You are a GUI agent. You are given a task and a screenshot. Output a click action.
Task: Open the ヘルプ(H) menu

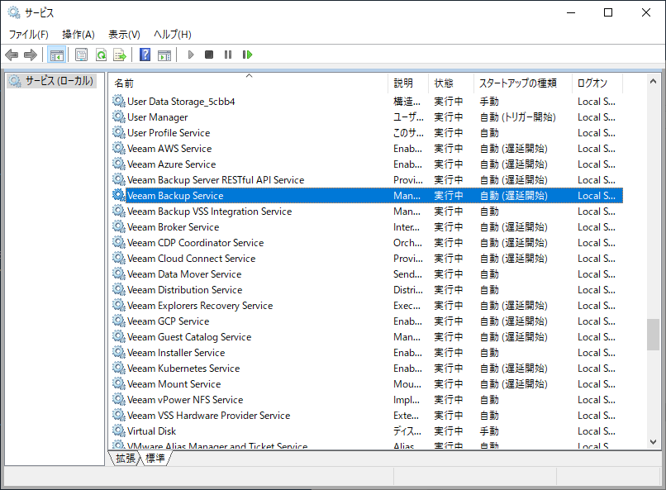[173, 35]
